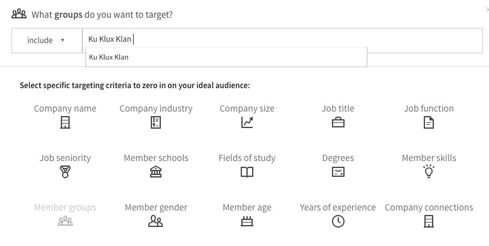Click the Company size chart icon
The width and height of the screenshot is (489, 246).
click(x=247, y=122)
